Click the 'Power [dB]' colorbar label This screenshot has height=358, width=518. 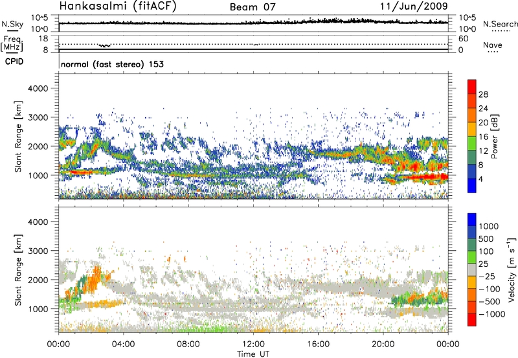pos(494,136)
